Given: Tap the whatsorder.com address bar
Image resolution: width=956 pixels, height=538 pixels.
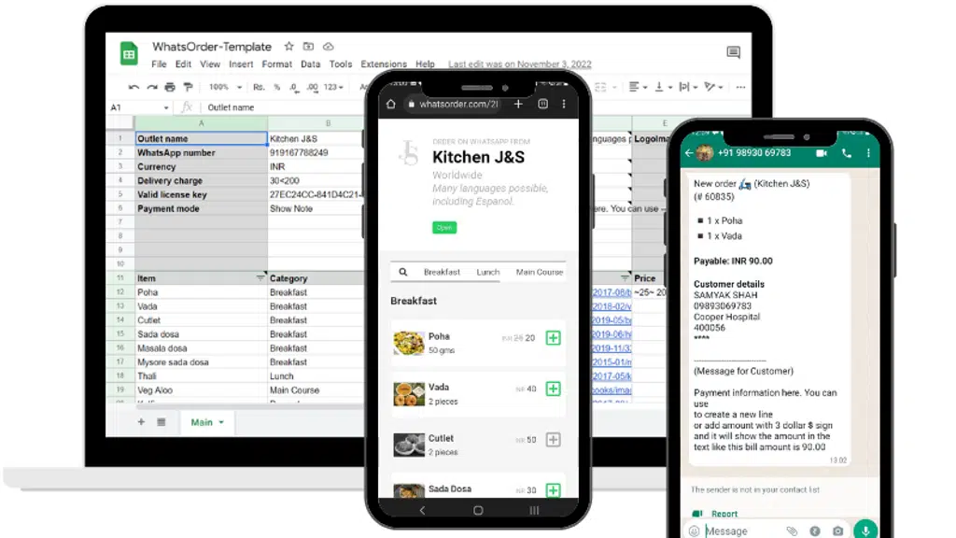Looking at the screenshot, I should click(x=453, y=105).
